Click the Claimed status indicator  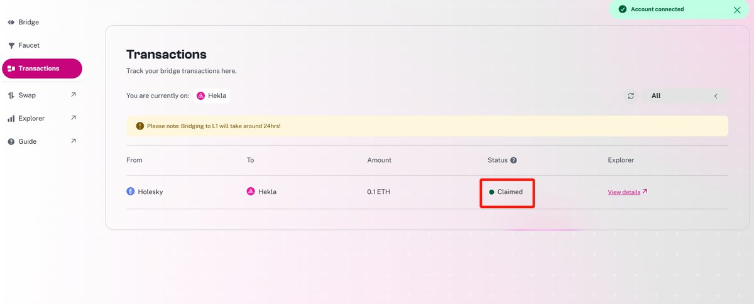(x=506, y=192)
